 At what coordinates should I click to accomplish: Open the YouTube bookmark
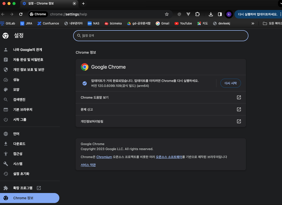tap(183, 23)
